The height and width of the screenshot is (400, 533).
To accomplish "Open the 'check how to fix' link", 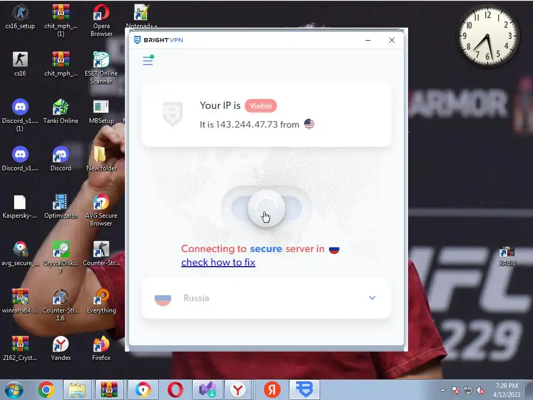I will point(218,262).
